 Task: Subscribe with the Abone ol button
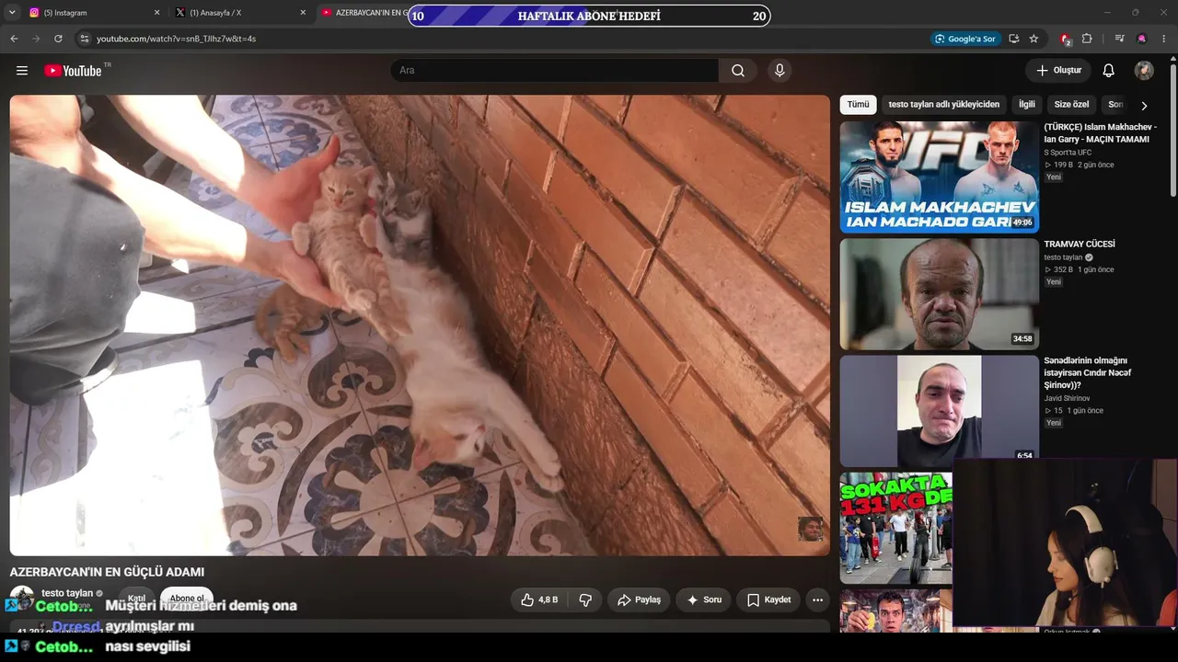[x=187, y=599]
